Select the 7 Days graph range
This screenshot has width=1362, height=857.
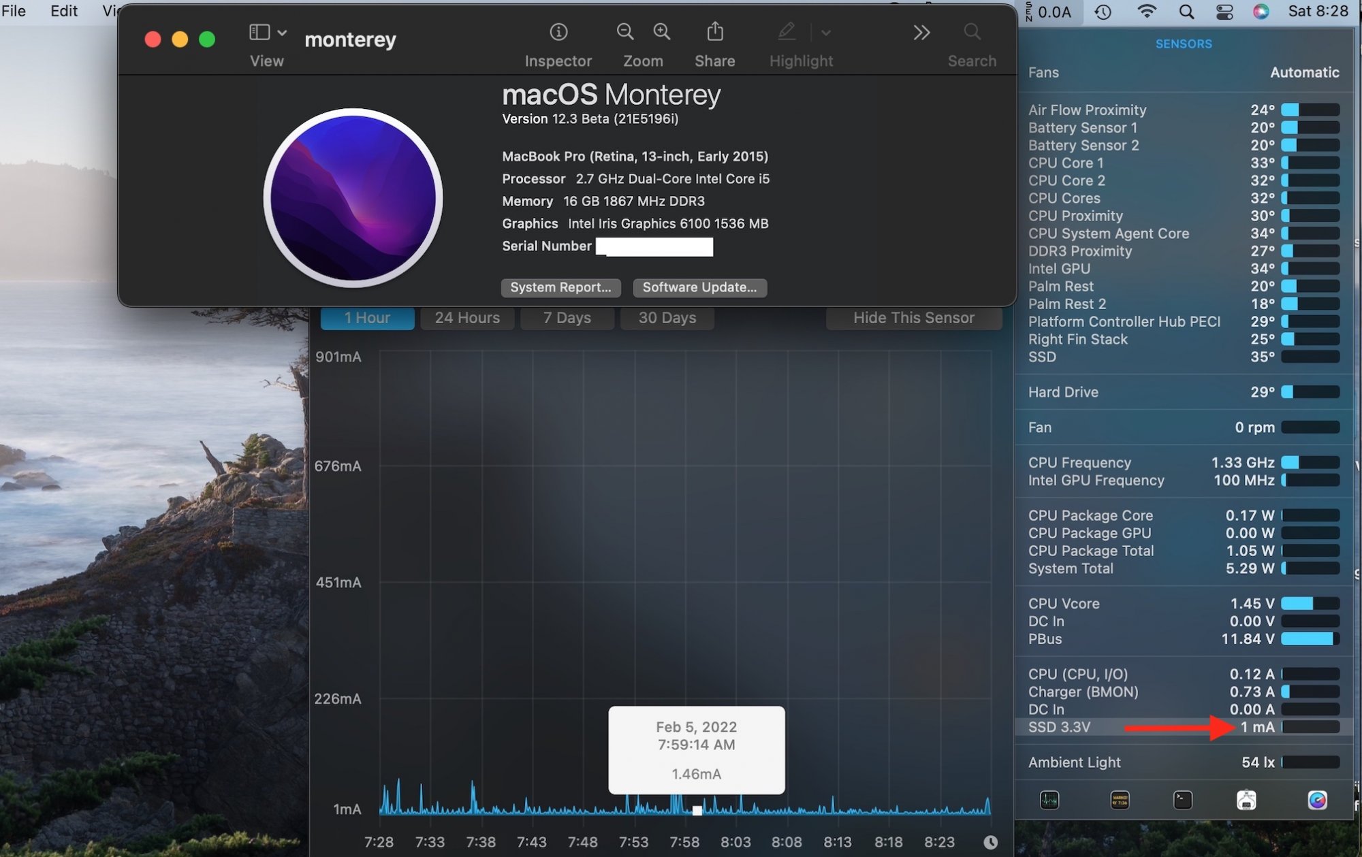567,318
